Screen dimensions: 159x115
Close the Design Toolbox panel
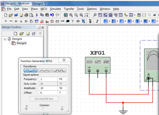[x=42, y=27]
